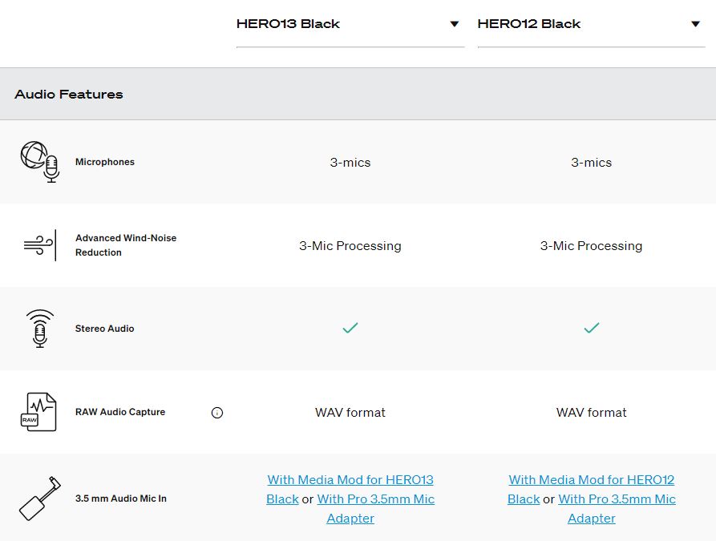Click HERO12 Black's 3-Mic Processing value
716x541 pixels.
(592, 245)
